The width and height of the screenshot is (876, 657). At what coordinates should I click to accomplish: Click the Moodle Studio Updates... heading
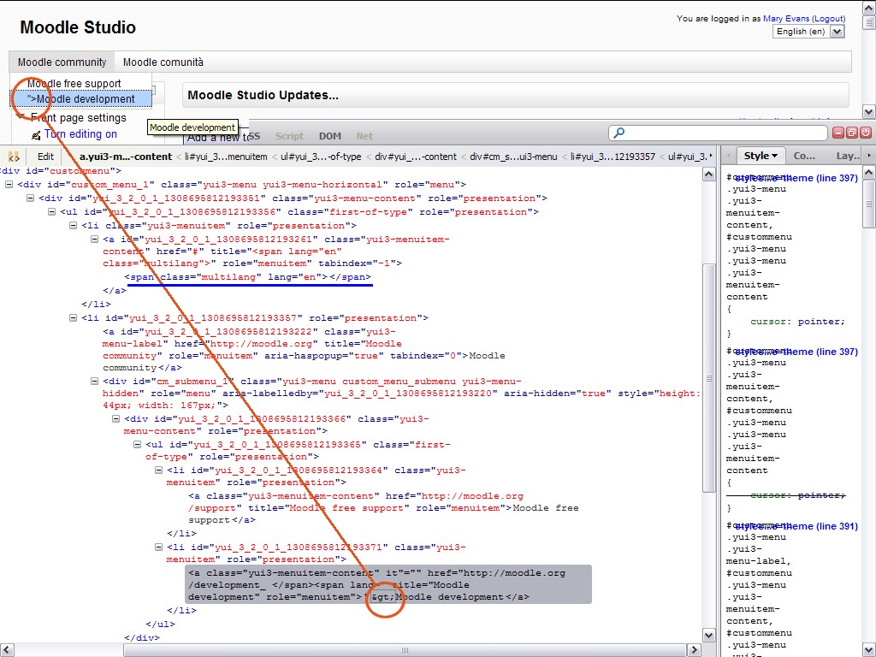click(263, 95)
